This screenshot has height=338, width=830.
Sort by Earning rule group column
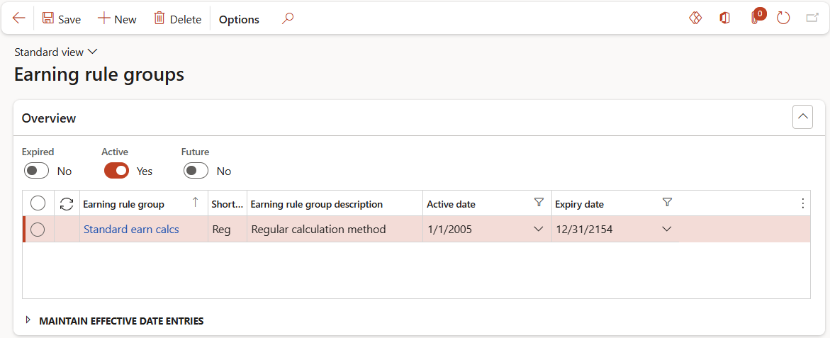coord(143,203)
